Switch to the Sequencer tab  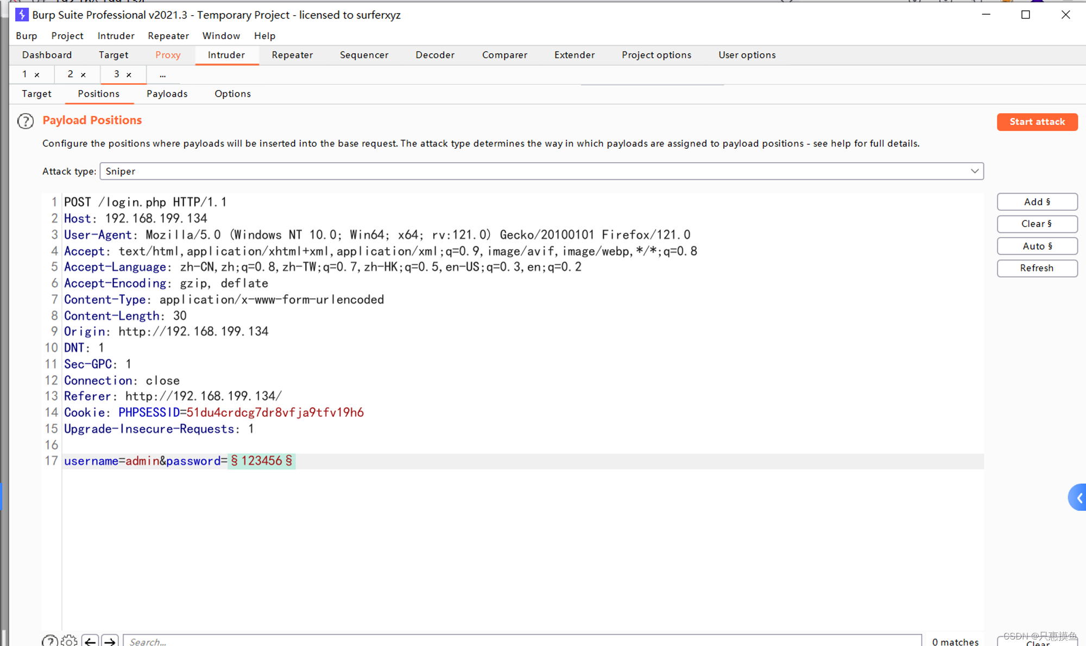(x=364, y=55)
